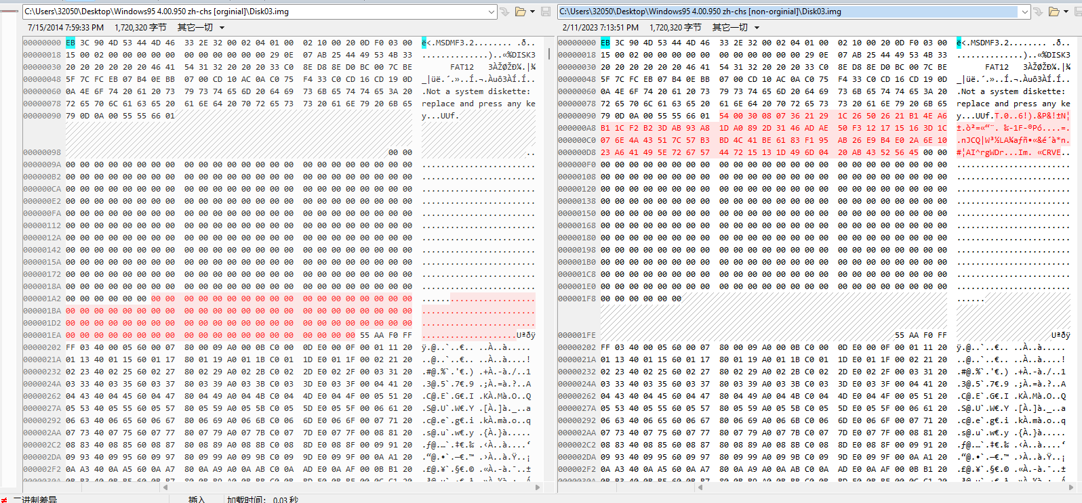Click offset 000001FE in the right pane
1082x503 pixels.
click(577, 335)
